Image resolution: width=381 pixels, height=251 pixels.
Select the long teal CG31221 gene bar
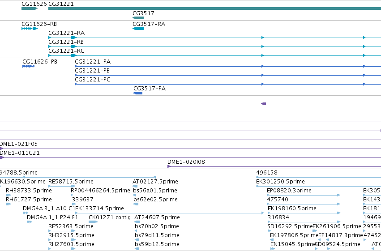click(214, 9)
